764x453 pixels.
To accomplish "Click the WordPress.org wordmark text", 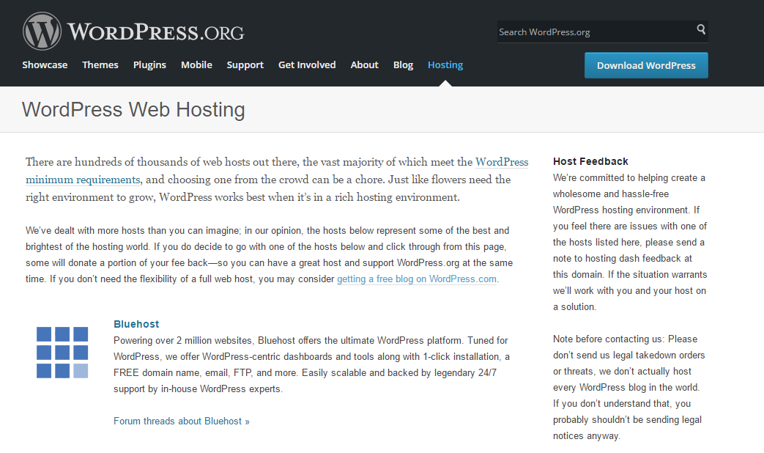I will click(x=156, y=32).
